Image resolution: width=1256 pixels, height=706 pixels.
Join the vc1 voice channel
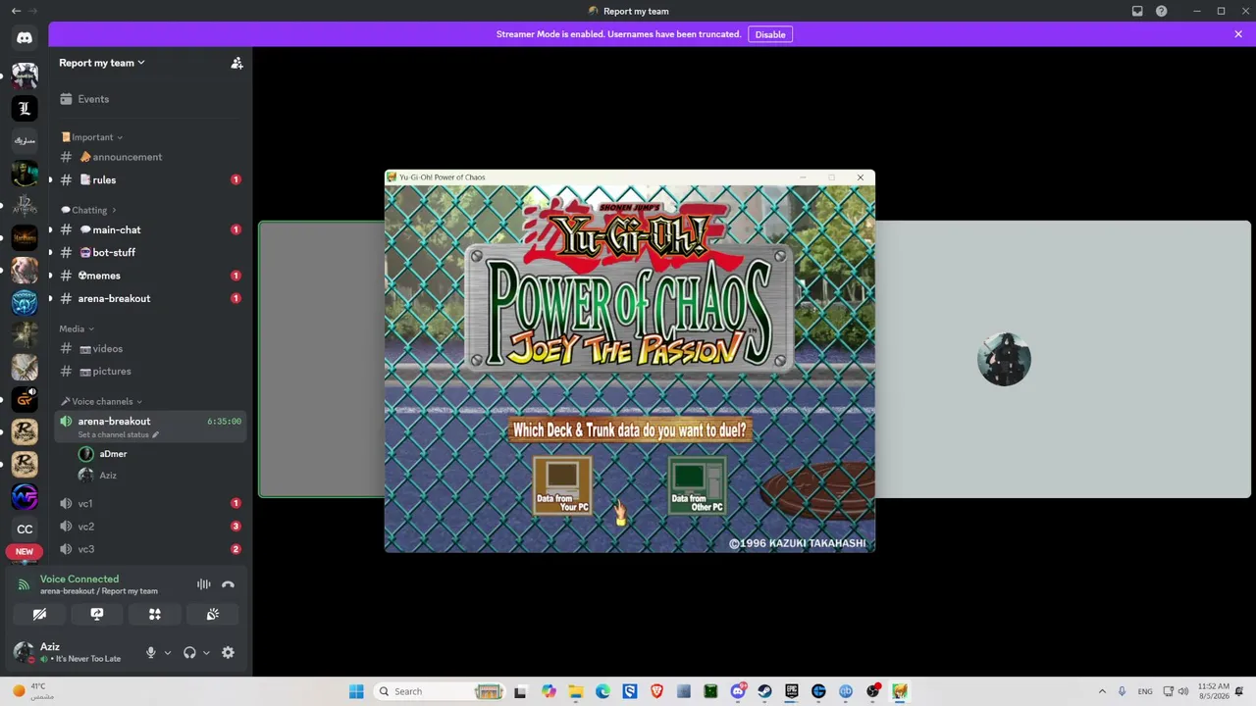(149, 503)
